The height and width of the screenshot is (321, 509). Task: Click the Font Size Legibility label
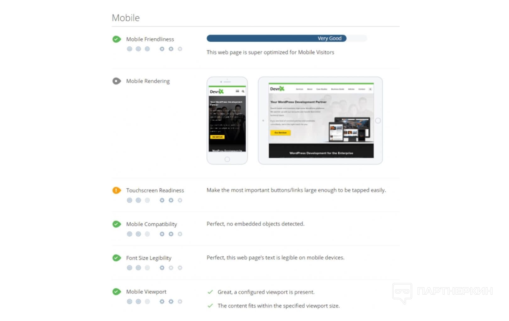[149, 258]
